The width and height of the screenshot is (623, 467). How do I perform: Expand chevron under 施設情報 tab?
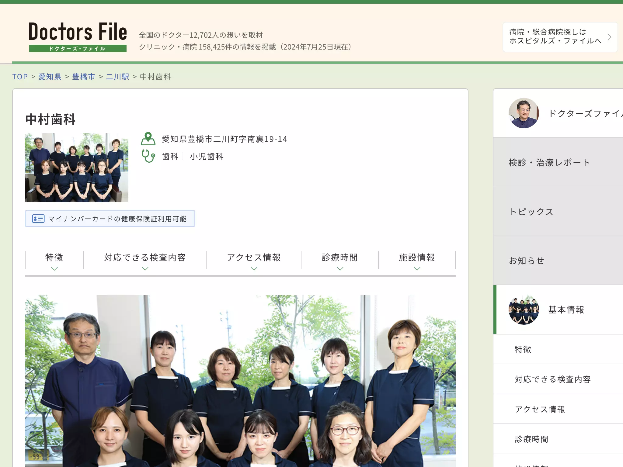pos(417,269)
